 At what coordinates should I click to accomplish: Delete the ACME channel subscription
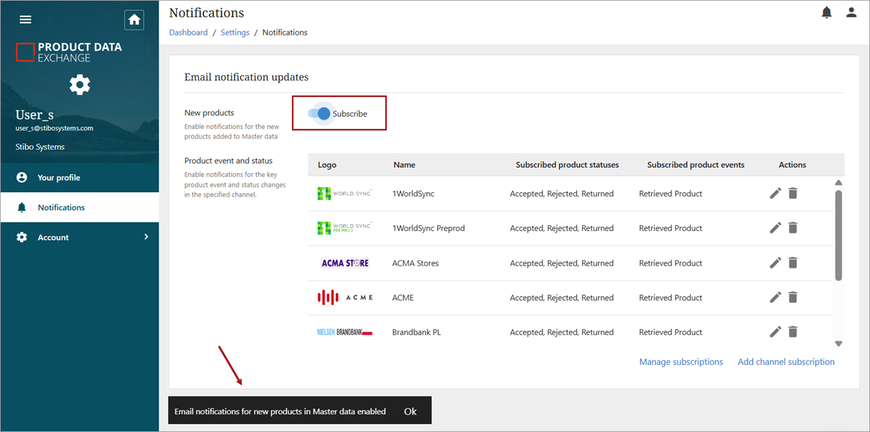[792, 297]
